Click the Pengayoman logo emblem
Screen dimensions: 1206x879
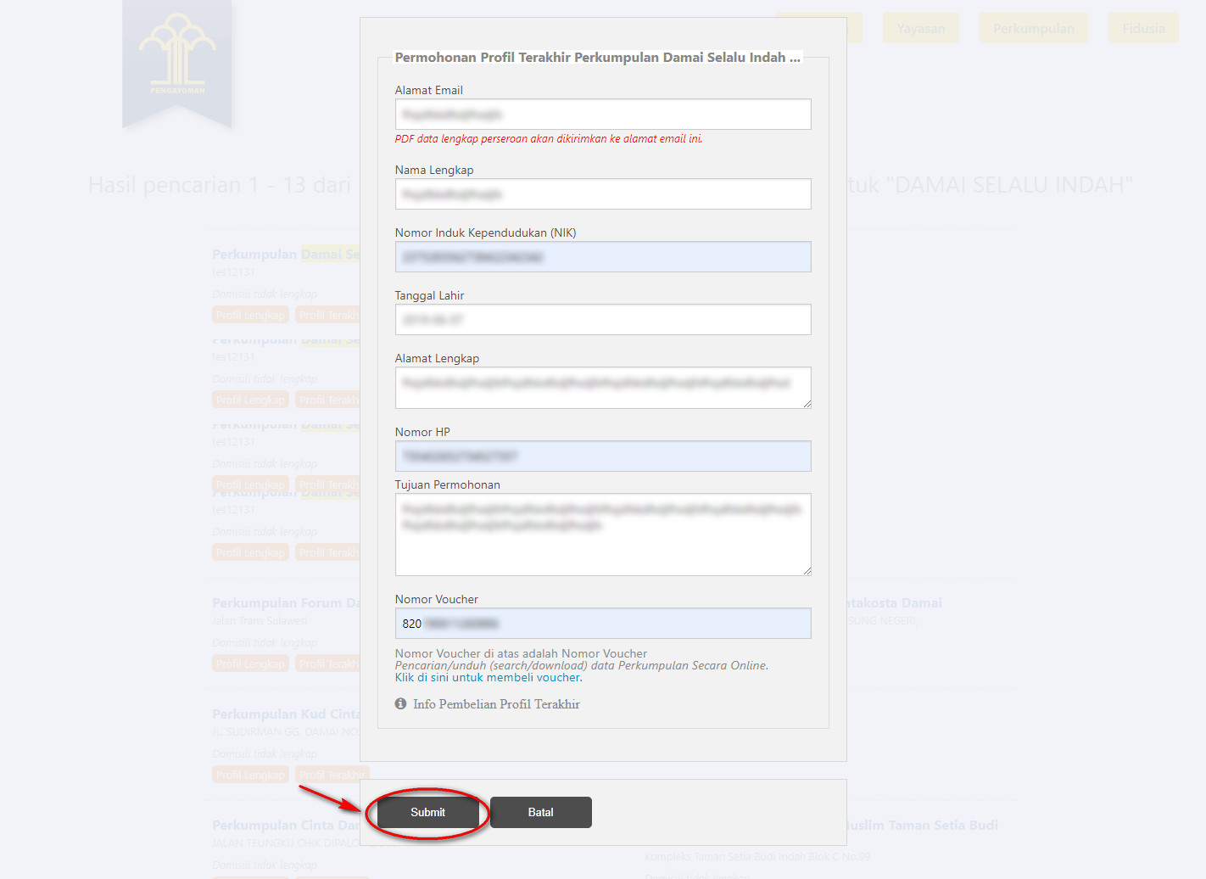177,54
